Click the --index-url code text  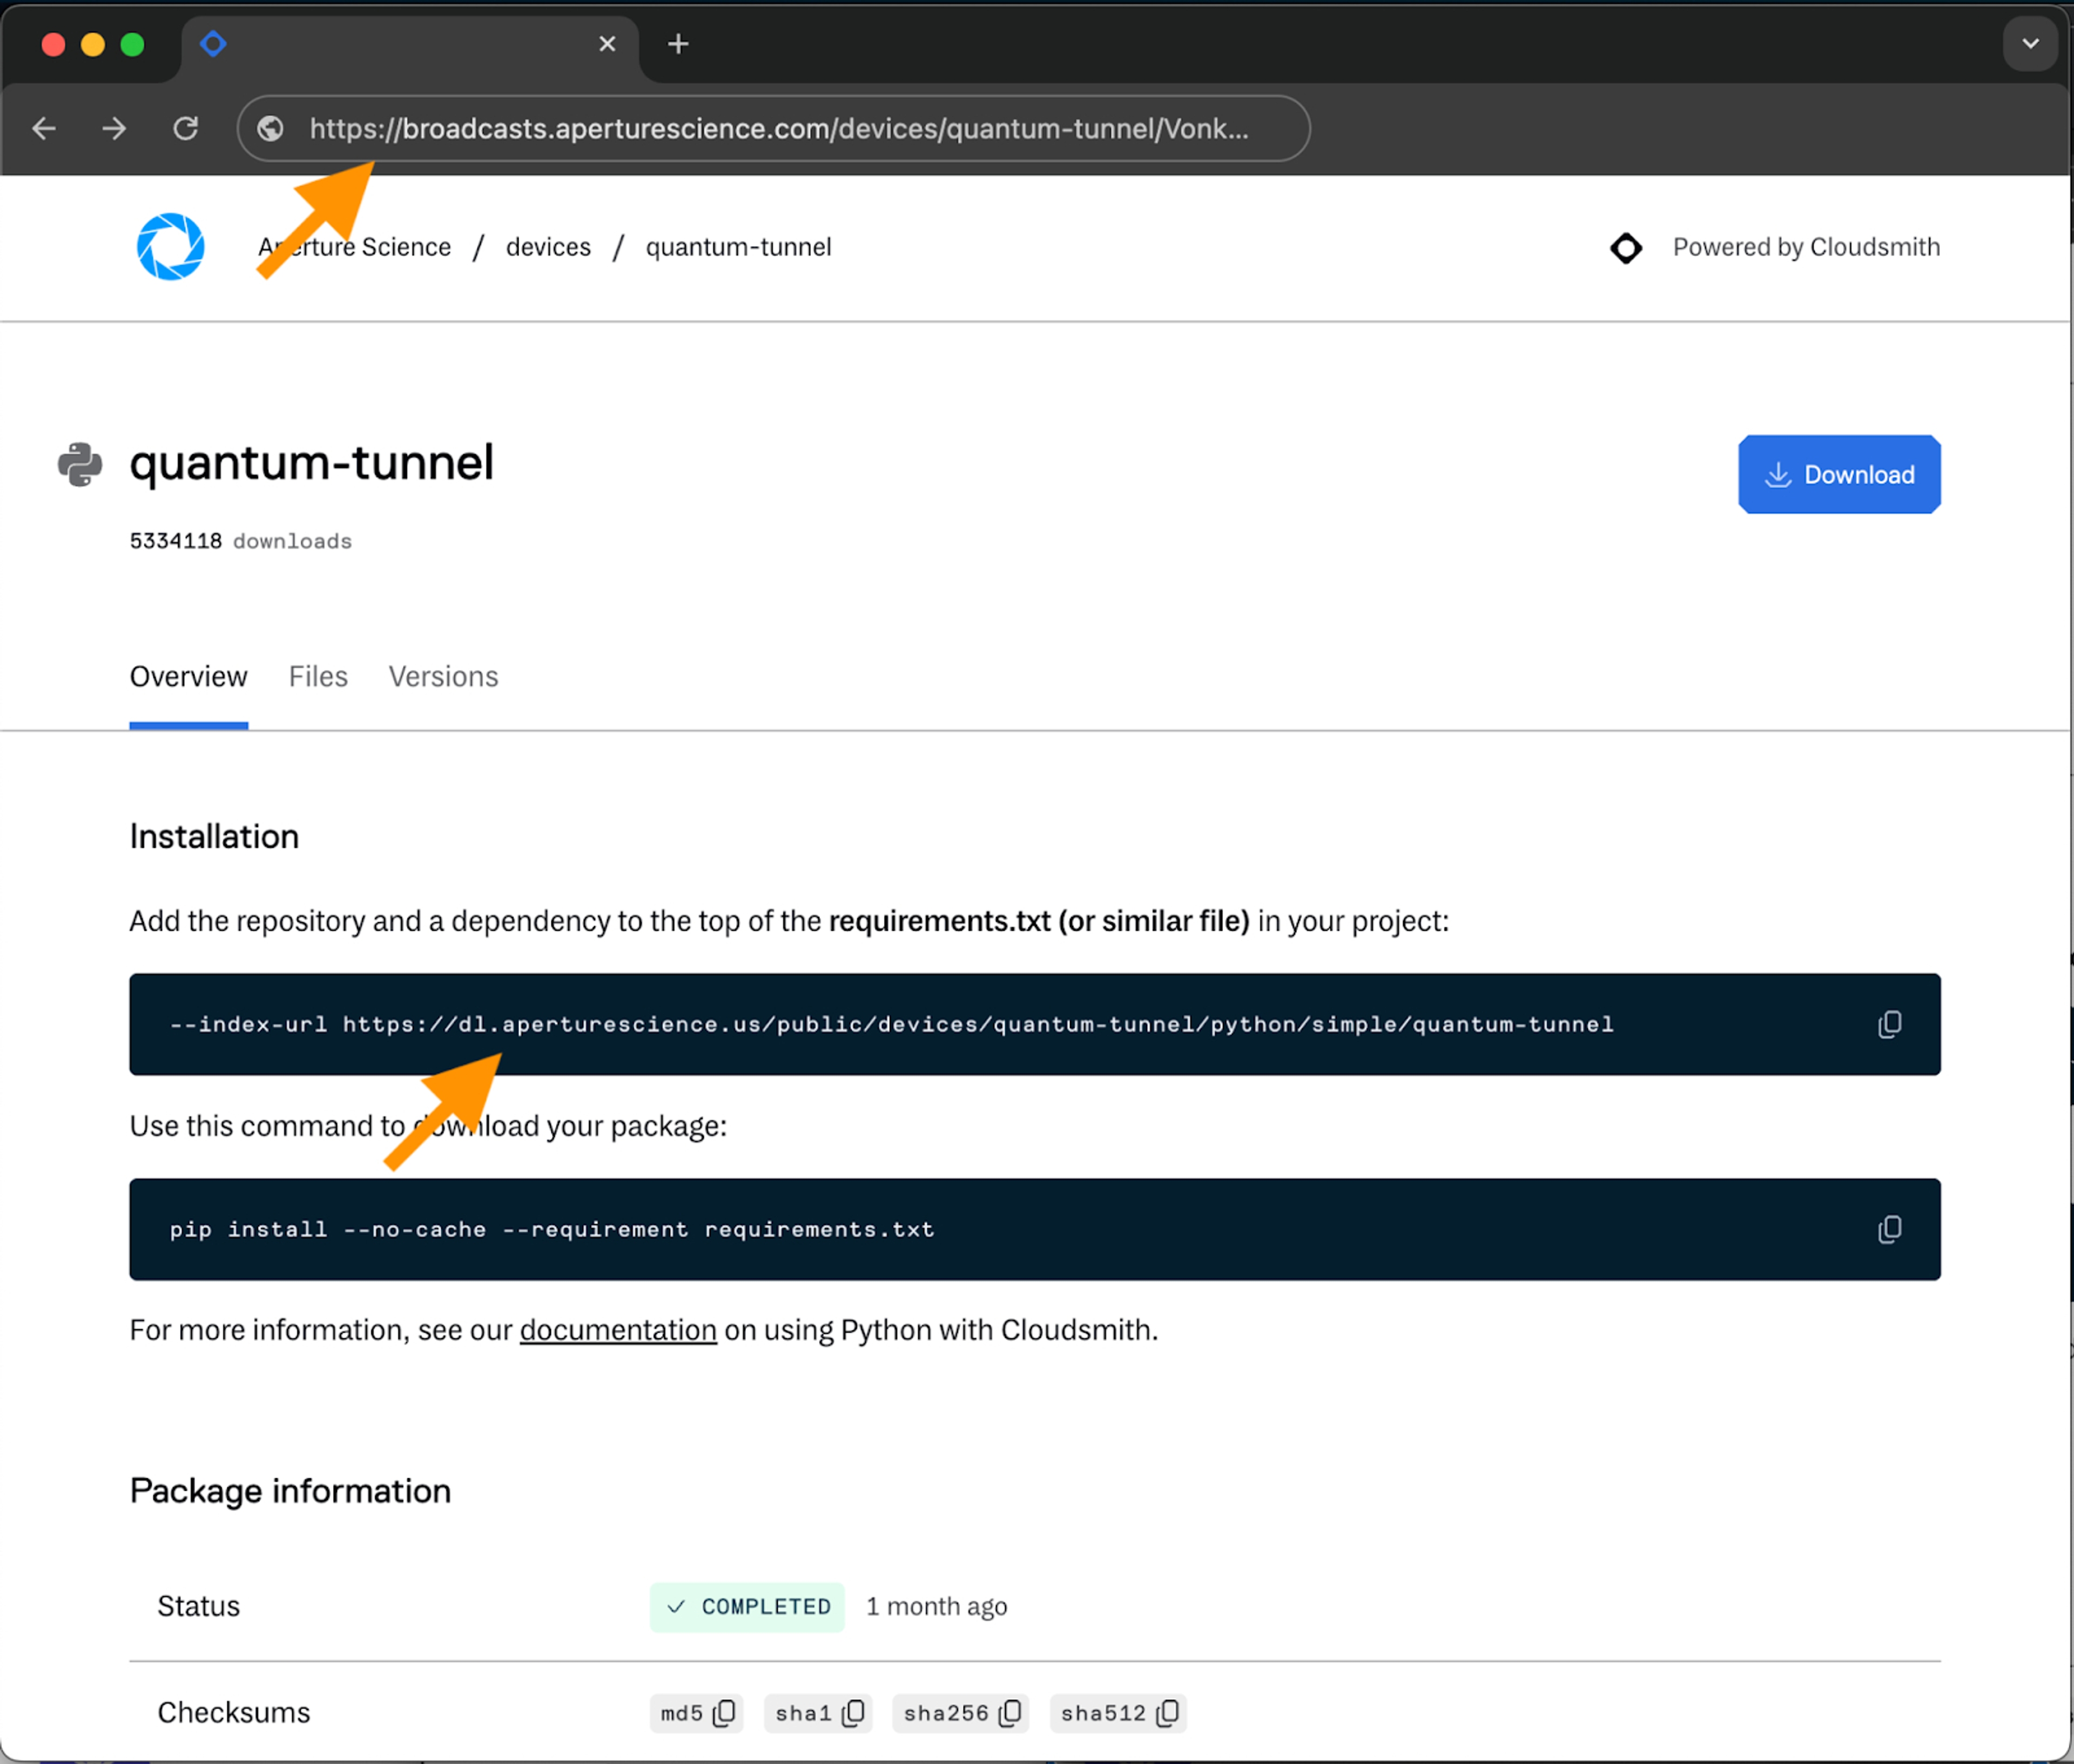[892, 1024]
